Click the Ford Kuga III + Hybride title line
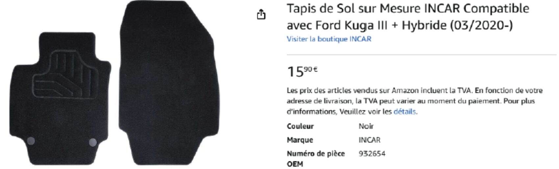Viewport: 559px width, 169px height. [x=400, y=25]
